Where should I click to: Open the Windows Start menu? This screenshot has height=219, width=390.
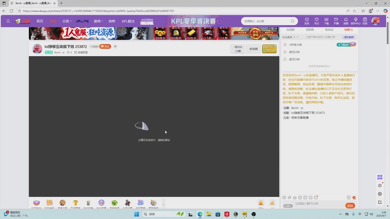[136, 214]
